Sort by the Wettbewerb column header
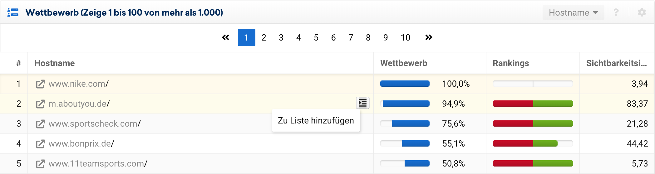Viewport: 655px width, 174px height. coord(403,63)
